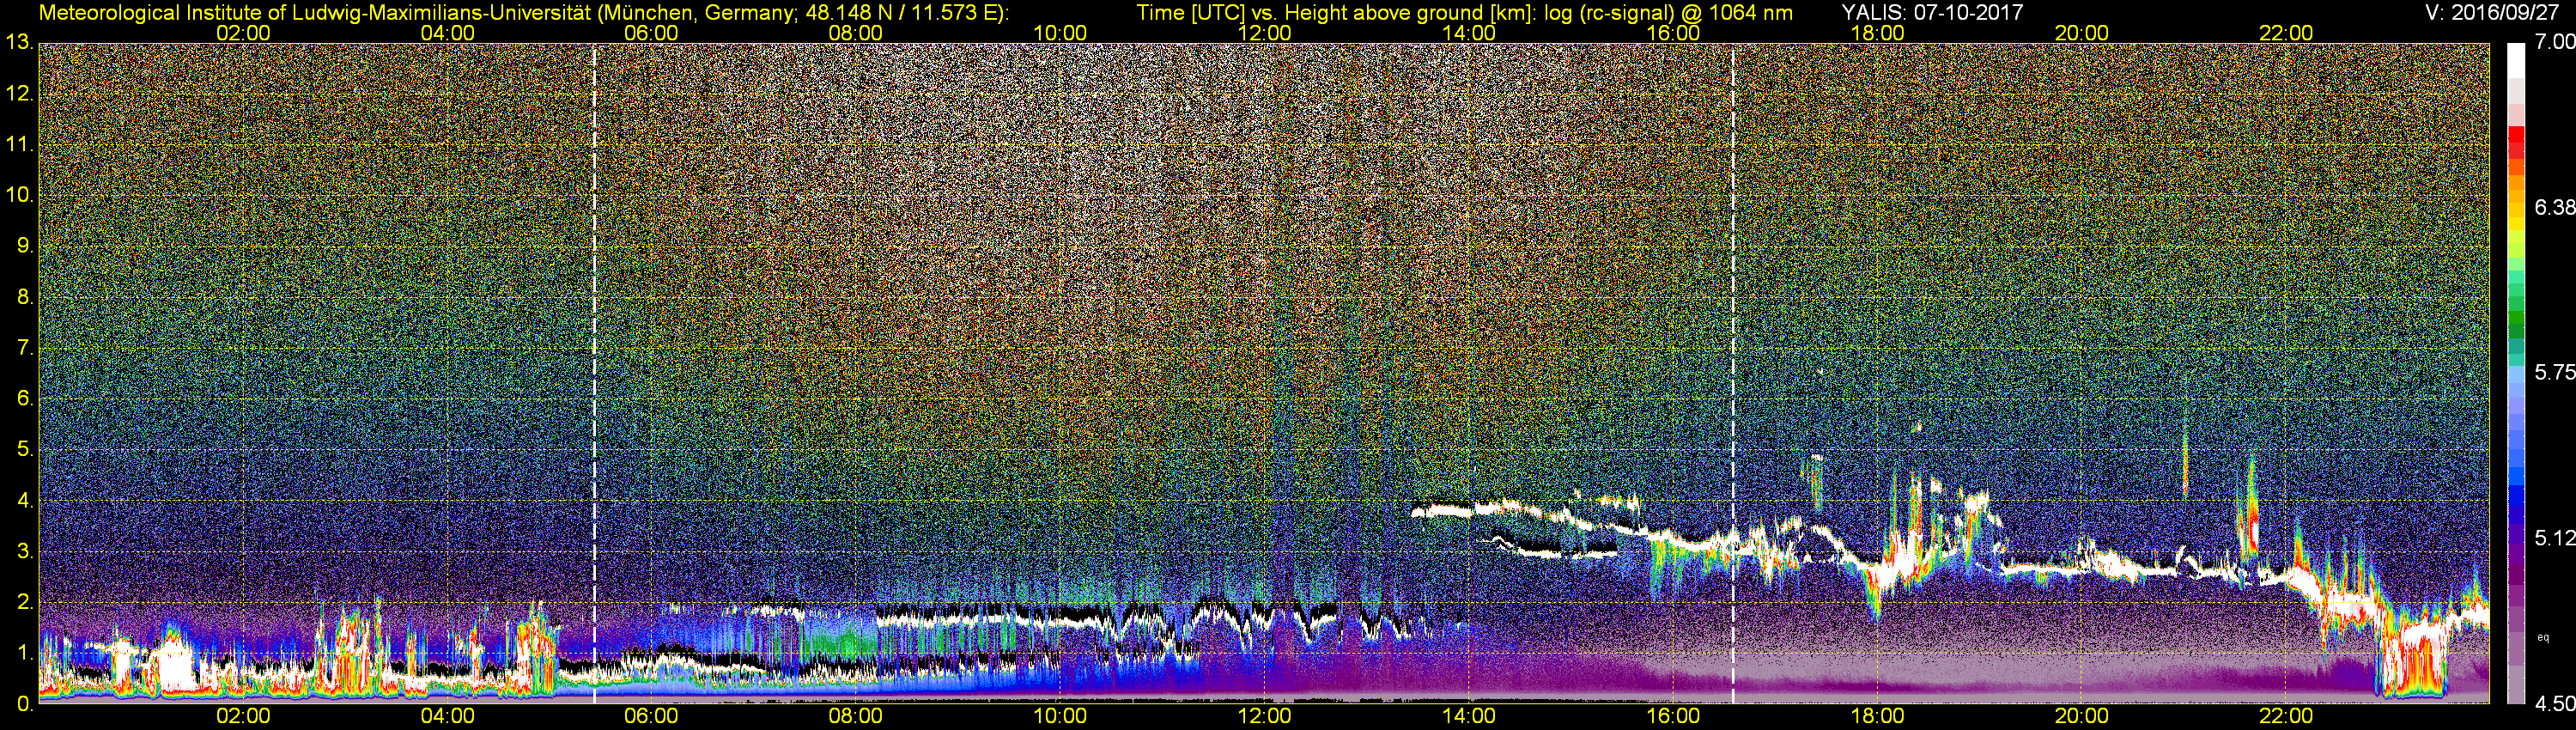Select the 18:00 tick label on the bottom axis

[1877, 717]
